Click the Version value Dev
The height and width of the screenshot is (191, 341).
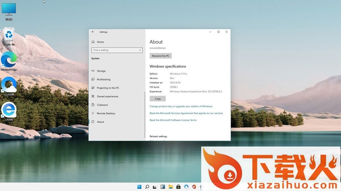pos(172,78)
